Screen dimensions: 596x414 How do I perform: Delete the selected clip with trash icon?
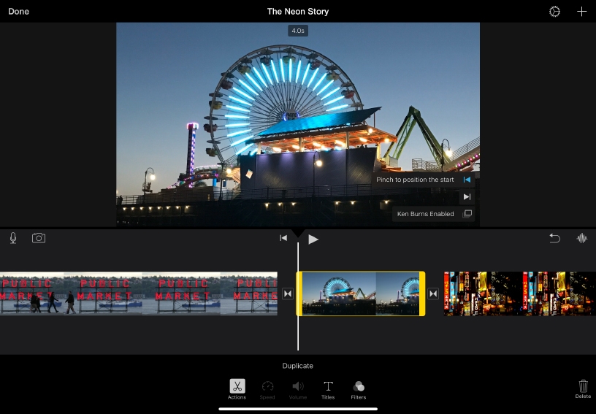[583, 388]
